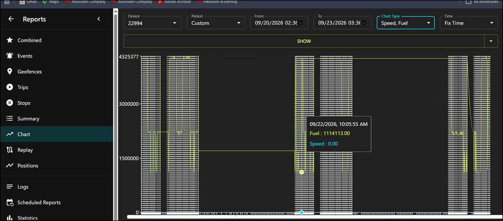Click the Statistics bar-chart icon
The width and height of the screenshot is (503, 221).
(x=10, y=218)
